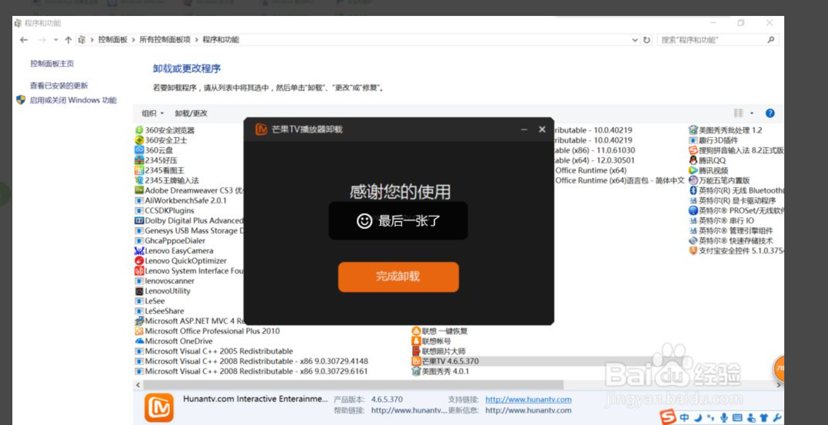This screenshot has height=425, width=828.
Task: Click 所有控制面板项 breadcrumb segment
Action: click(165, 40)
